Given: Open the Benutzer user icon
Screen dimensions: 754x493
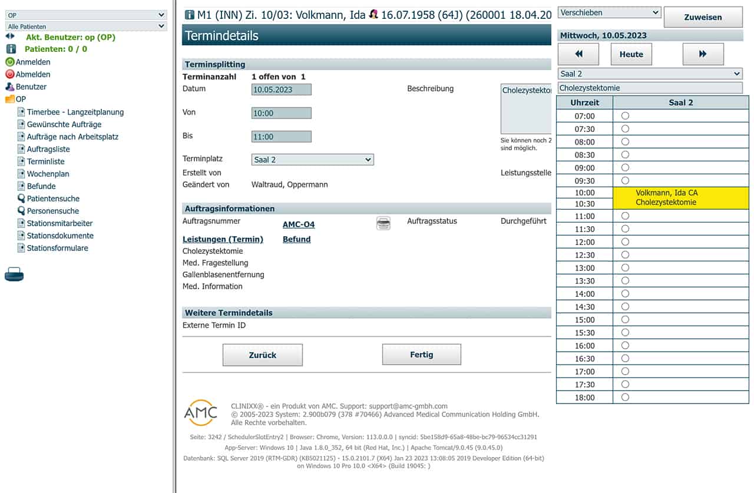Looking at the screenshot, I should click(x=10, y=87).
